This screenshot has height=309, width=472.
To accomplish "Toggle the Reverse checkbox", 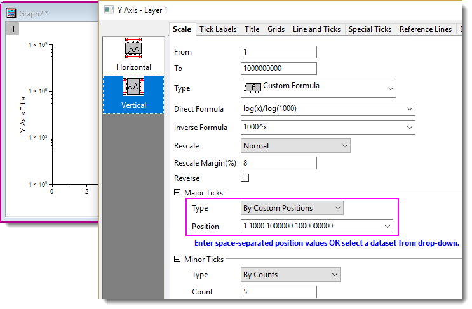I will tap(245, 178).
